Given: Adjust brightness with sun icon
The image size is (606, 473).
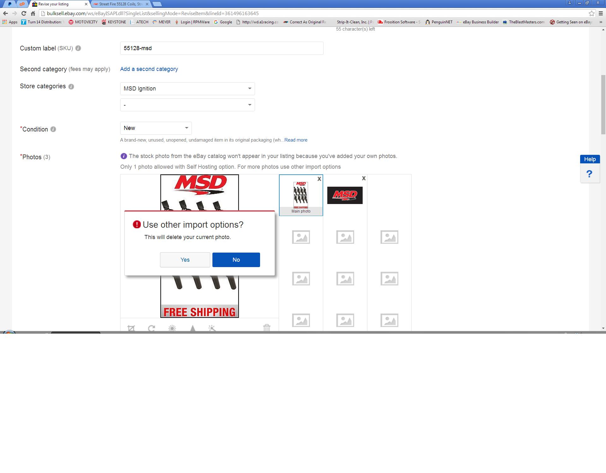Looking at the screenshot, I should (172, 328).
